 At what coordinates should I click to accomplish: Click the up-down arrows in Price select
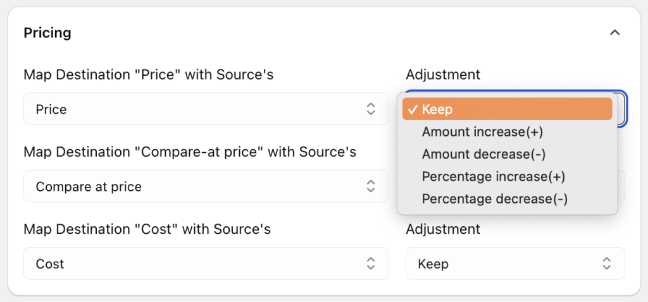(371, 109)
